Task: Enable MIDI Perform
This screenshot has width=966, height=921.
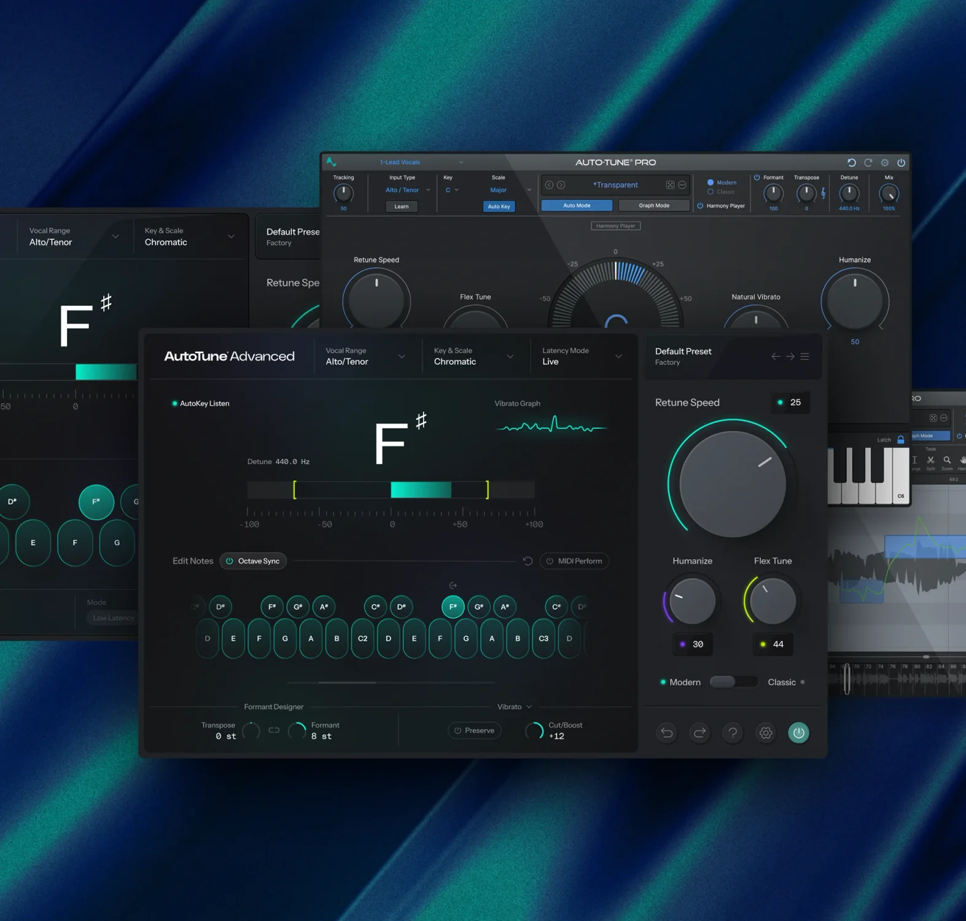Action: click(574, 561)
